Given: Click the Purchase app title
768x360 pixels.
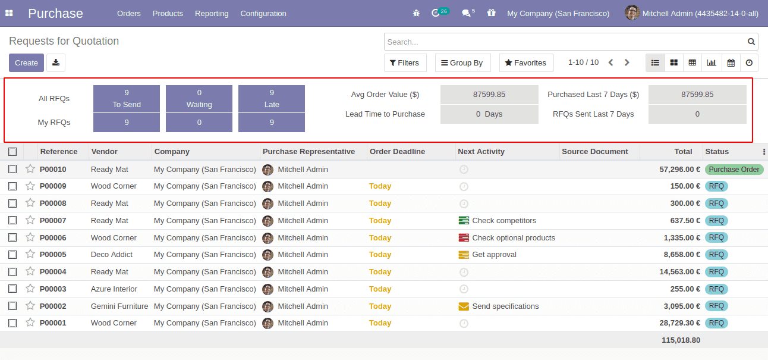Looking at the screenshot, I should coord(55,13).
